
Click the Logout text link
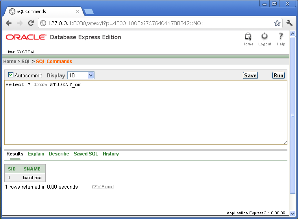tap(265, 44)
